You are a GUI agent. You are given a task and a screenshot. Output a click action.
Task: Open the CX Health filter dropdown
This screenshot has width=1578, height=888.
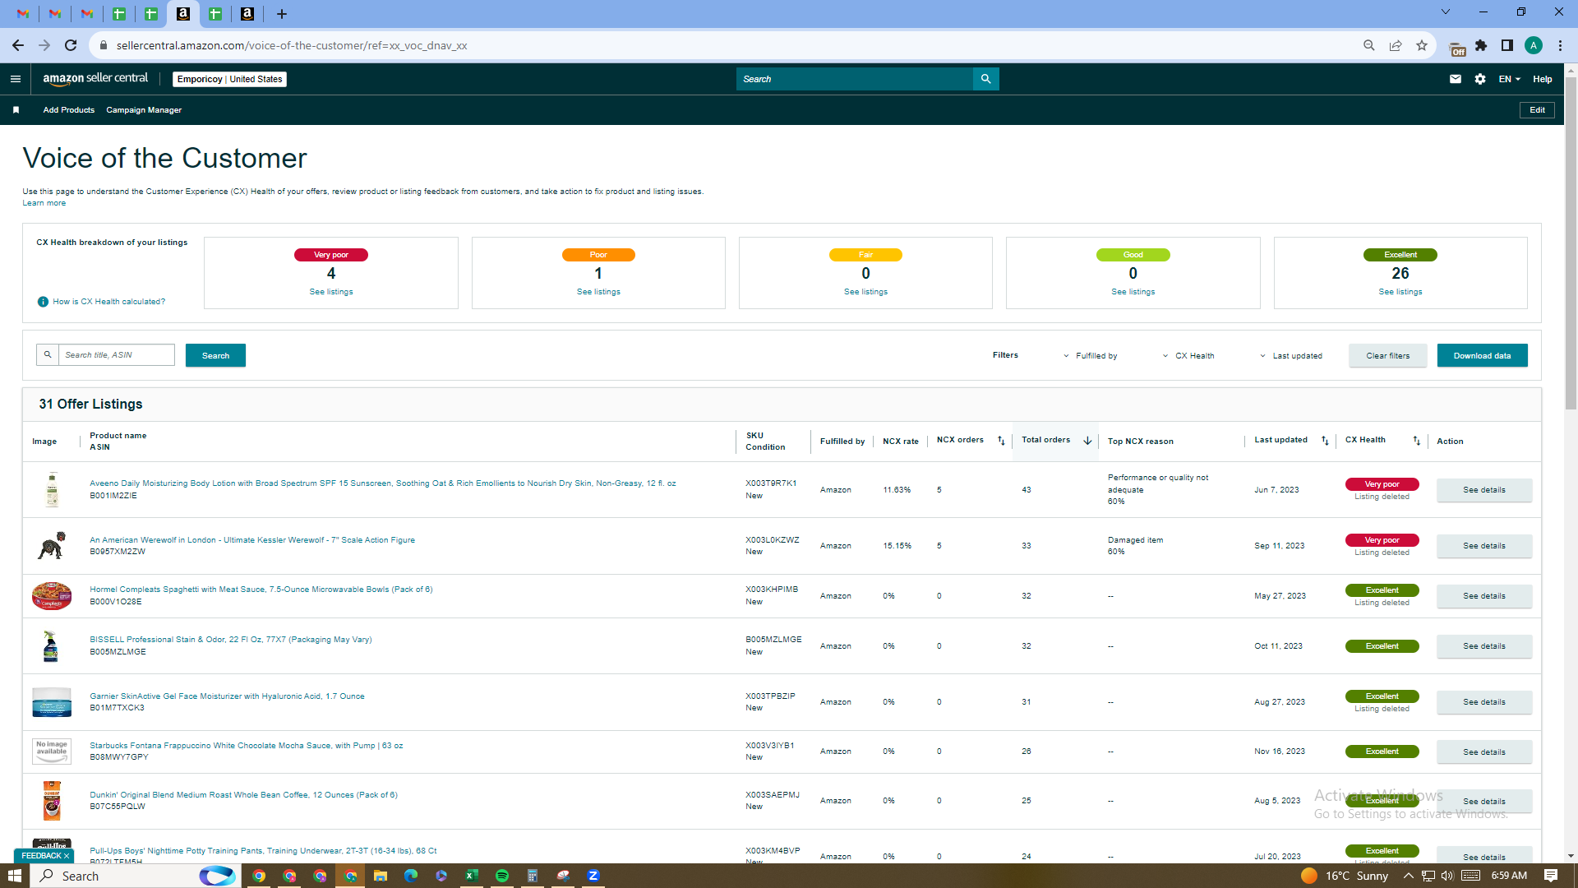coord(1188,356)
